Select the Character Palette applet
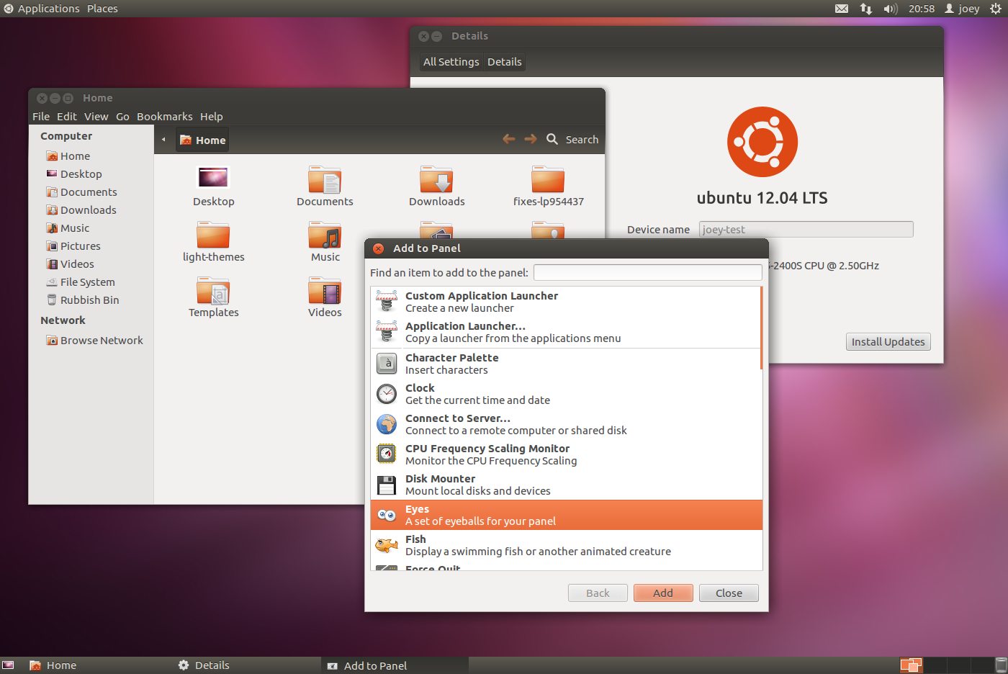This screenshot has width=1008, height=674. 451,364
